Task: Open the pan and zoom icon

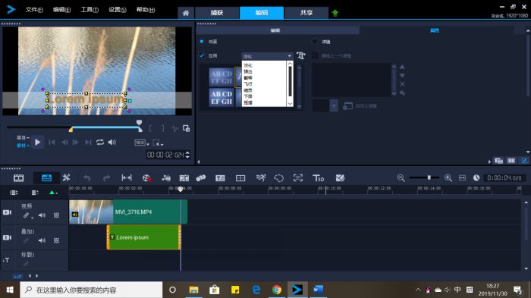Action: tap(298, 177)
